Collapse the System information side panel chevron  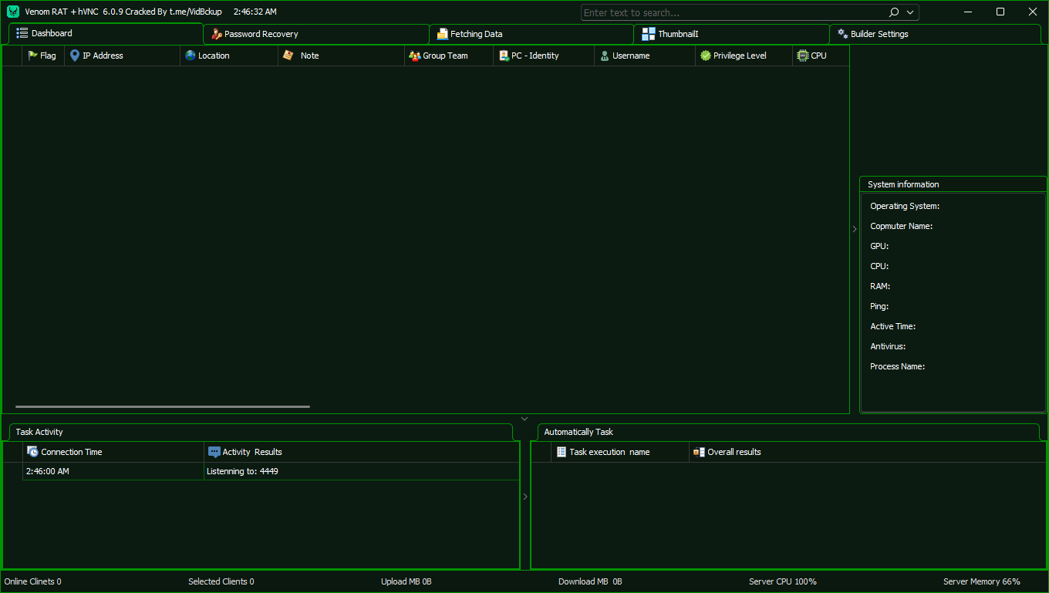click(854, 229)
